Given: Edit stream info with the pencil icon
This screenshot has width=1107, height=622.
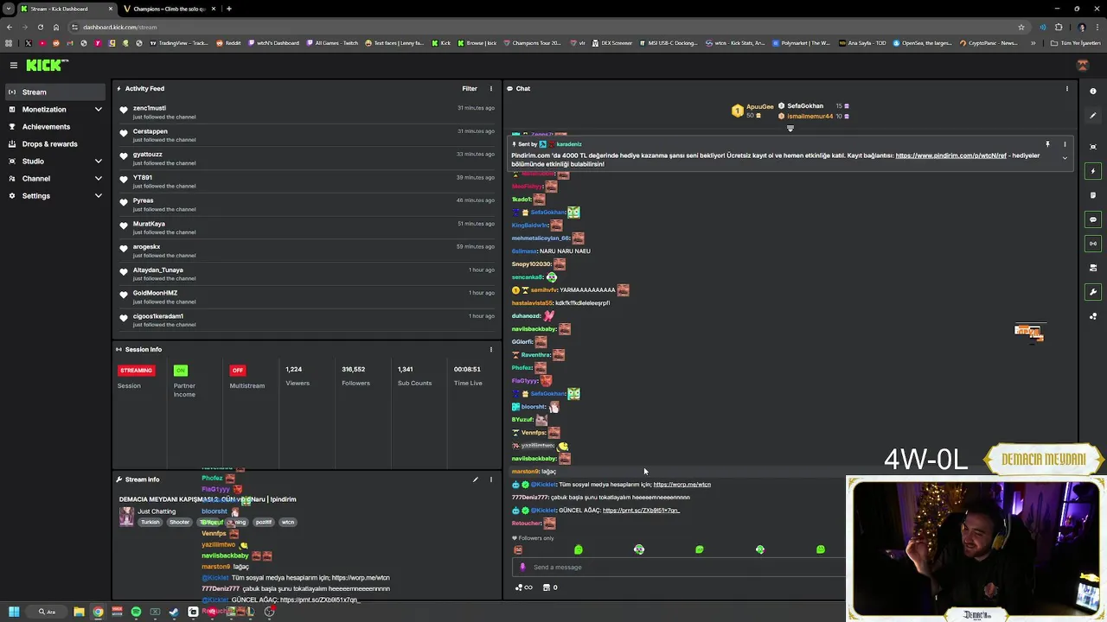Looking at the screenshot, I should (475, 479).
